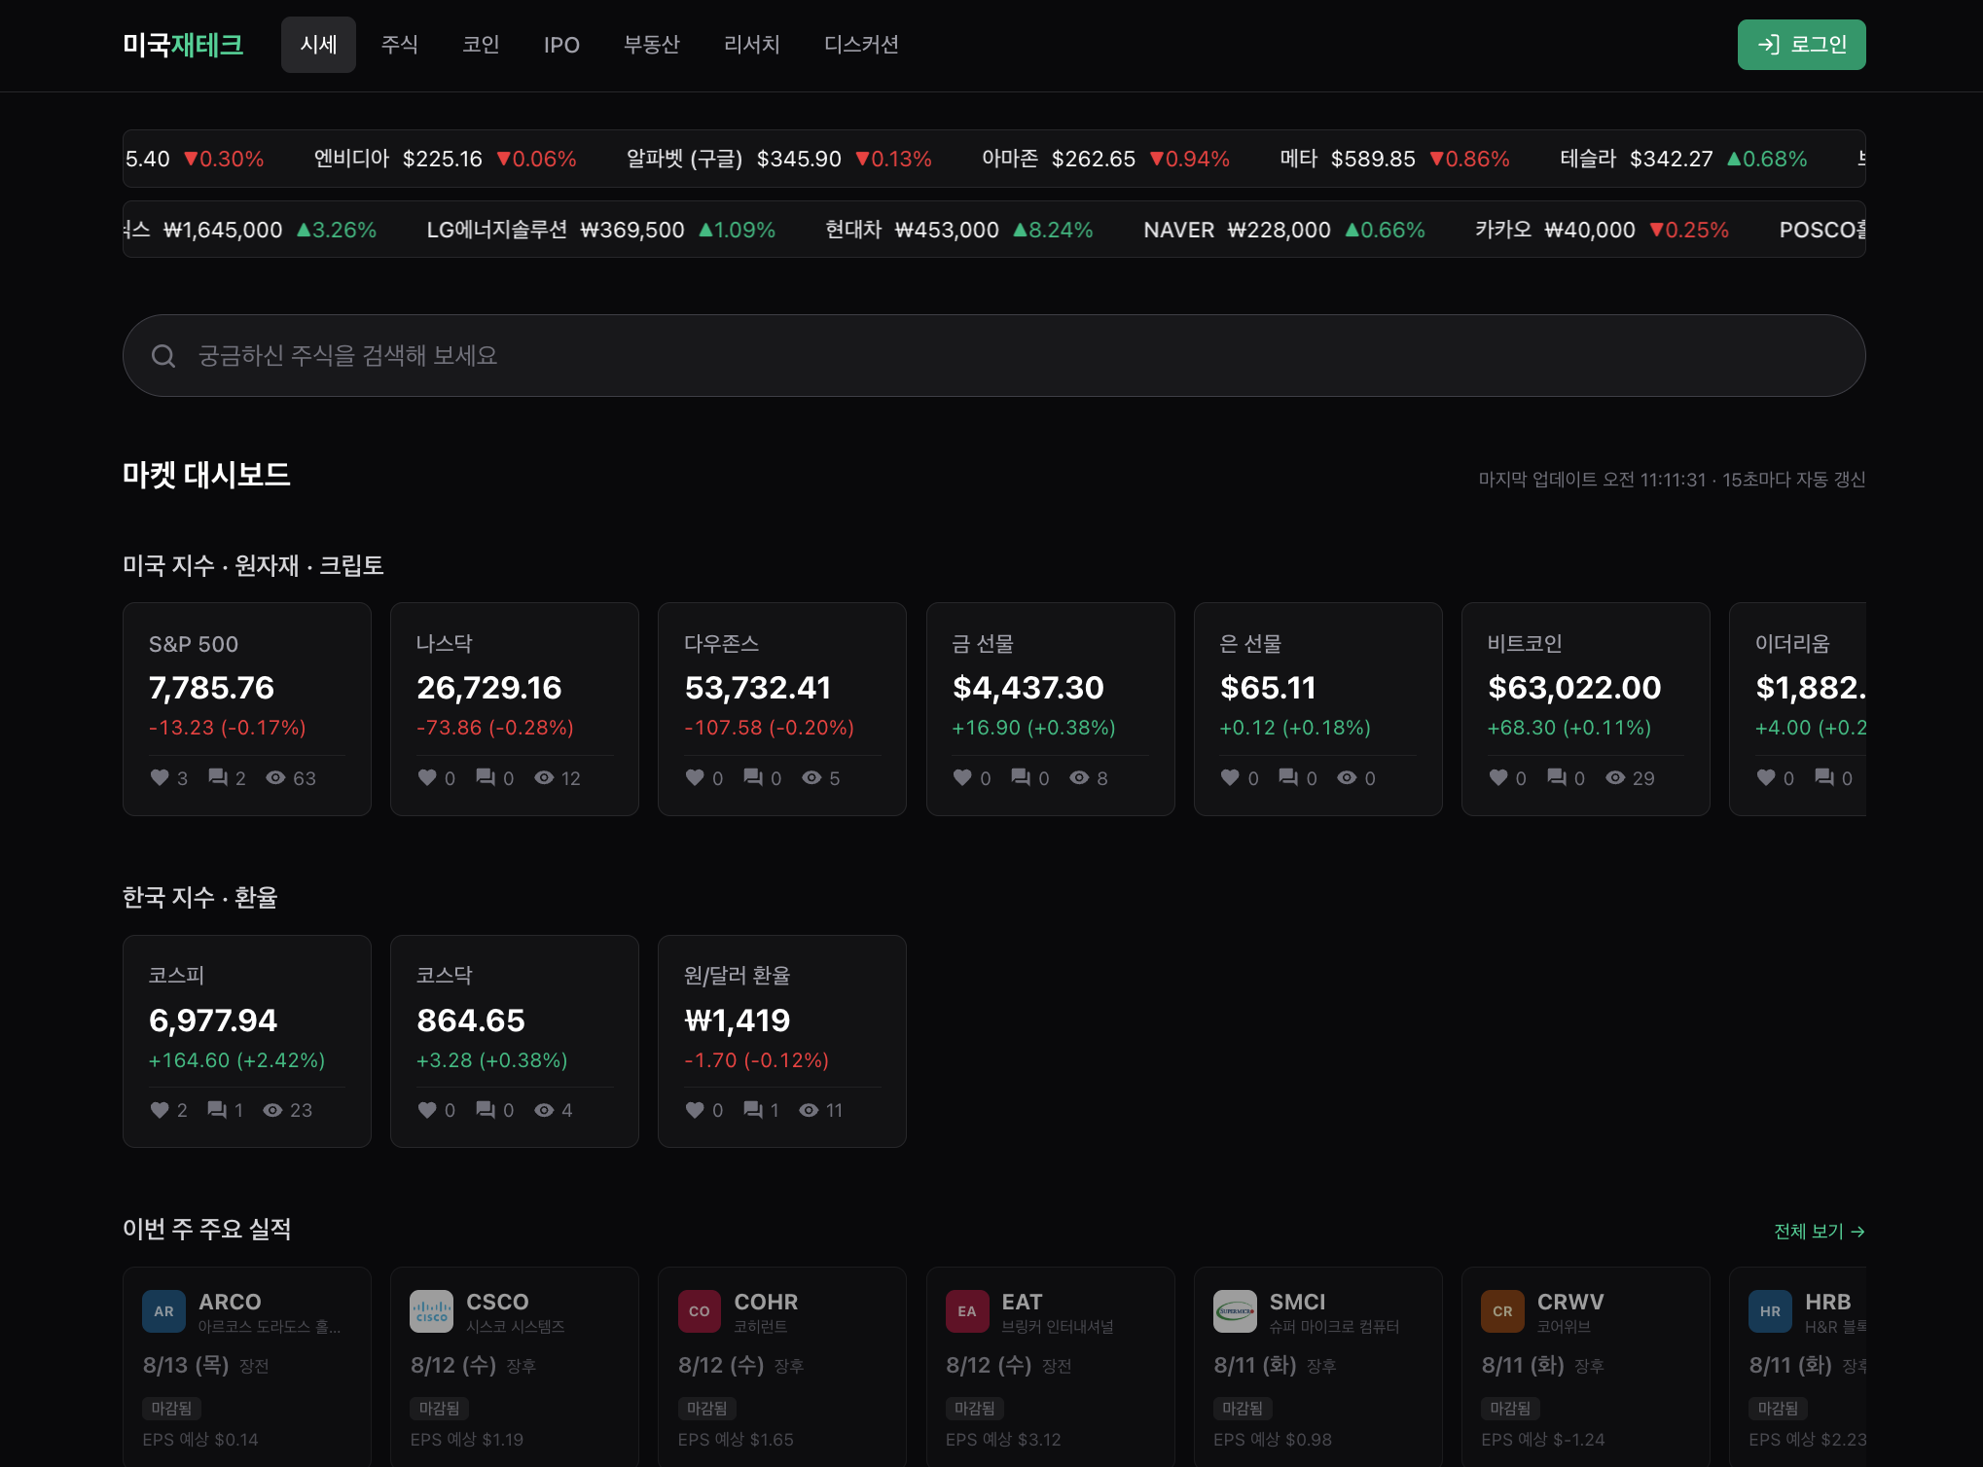Click heart icon on 은 선물 card
This screenshot has height=1467, width=1983.
[x=1230, y=777]
